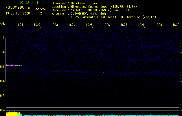Click time marker 1629
Image resolution: width=182 pixels, height=116 pixels.
click(159, 25)
